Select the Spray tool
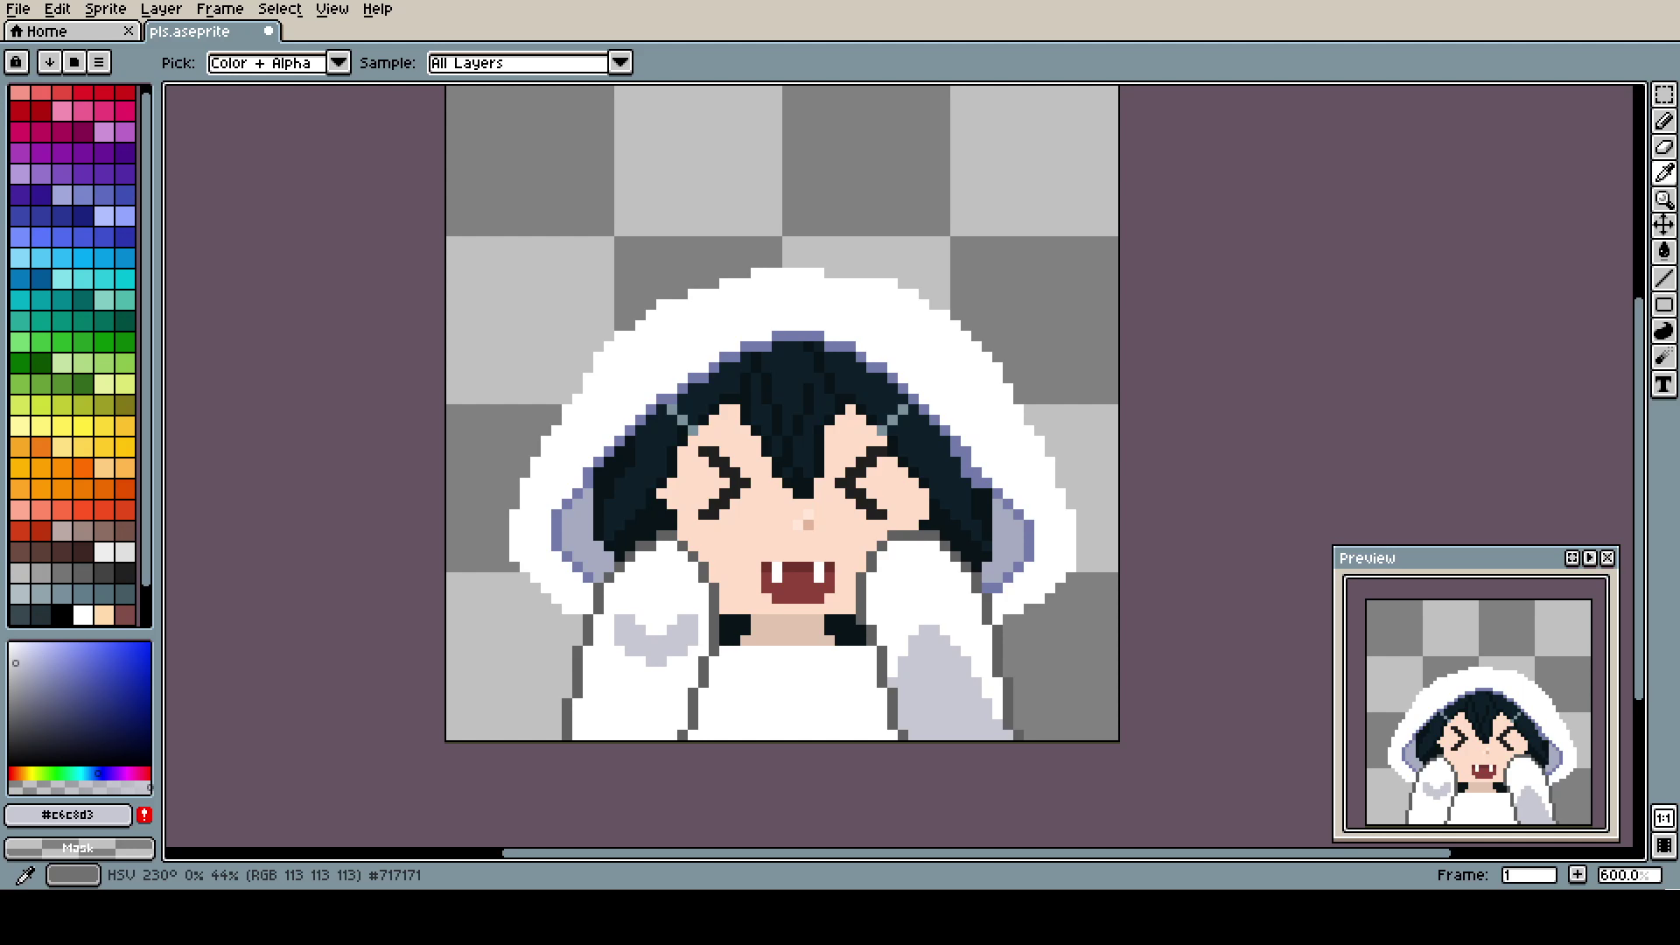 point(1663,357)
